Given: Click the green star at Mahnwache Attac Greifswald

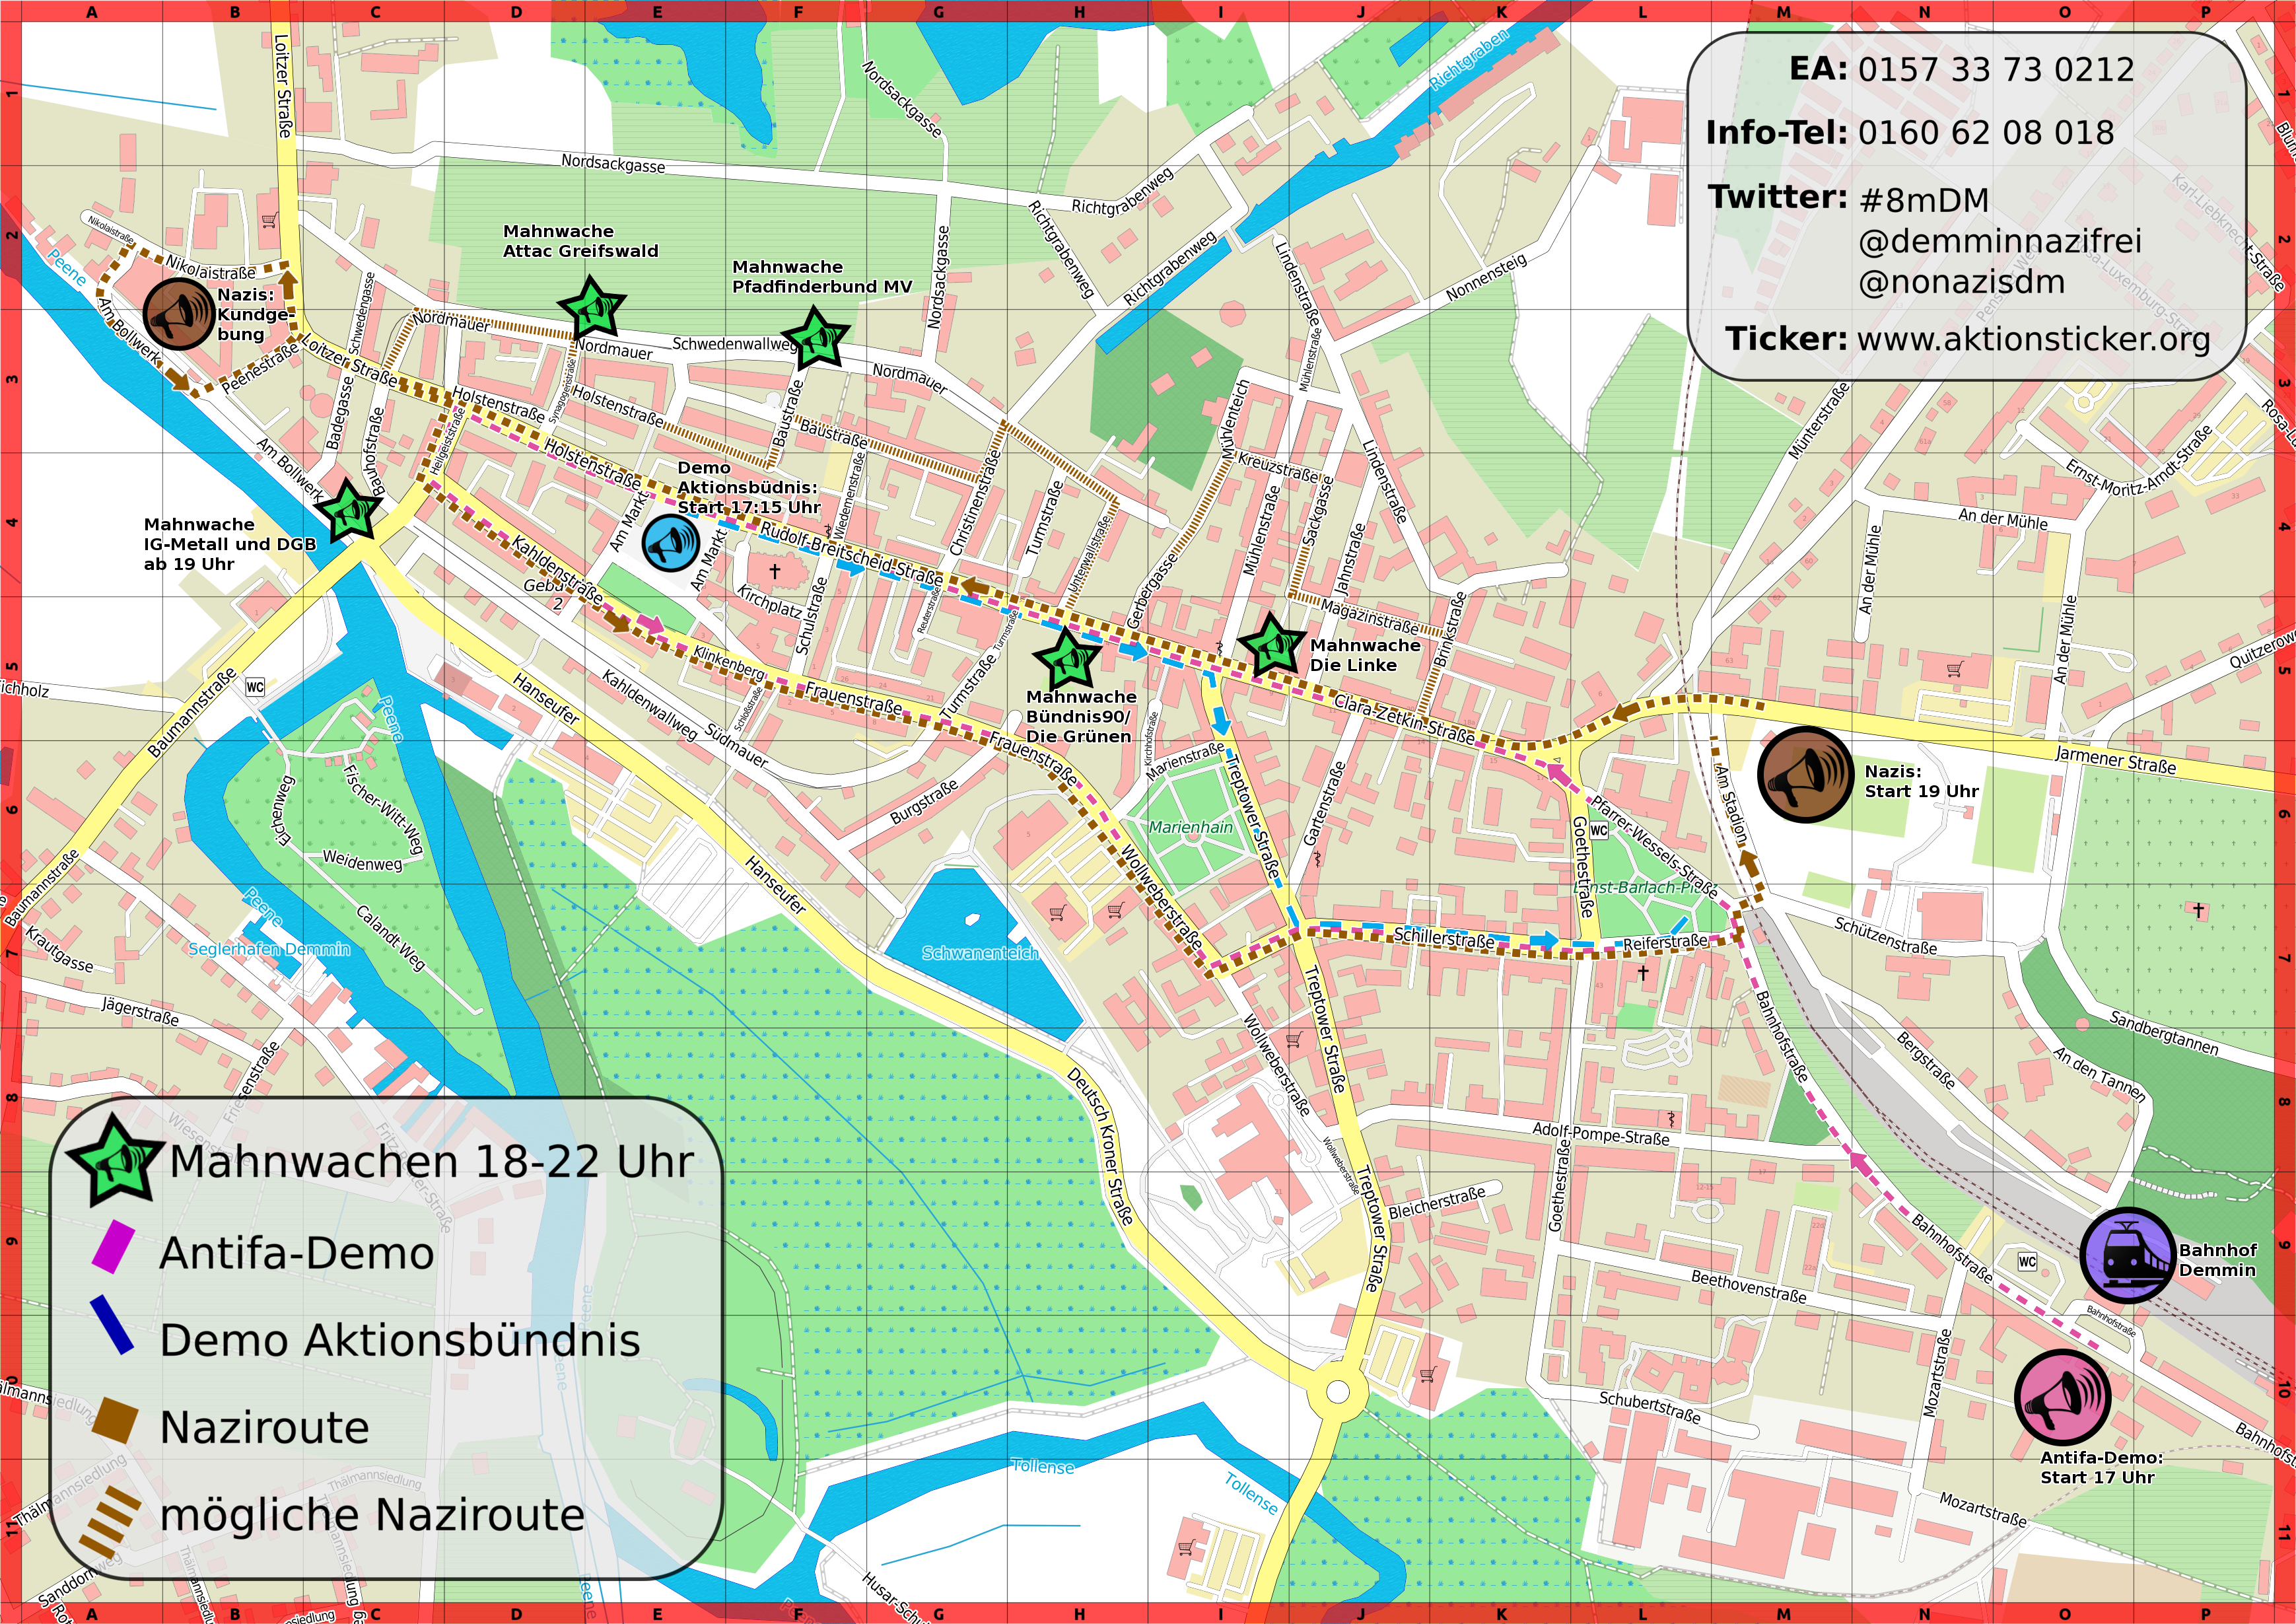Looking at the screenshot, I should 592,309.
